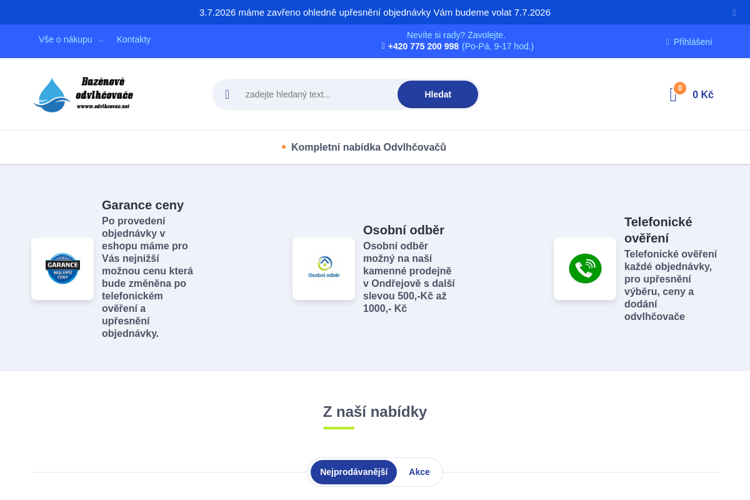This screenshot has width=750, height=500.
Task: Open the Přihlášení login link
Action: click(692, 42)
